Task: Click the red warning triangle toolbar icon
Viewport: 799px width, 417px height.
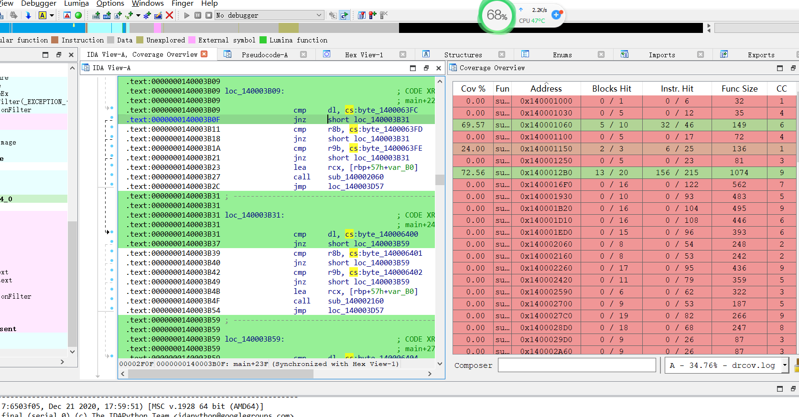Action: [67, 15]
